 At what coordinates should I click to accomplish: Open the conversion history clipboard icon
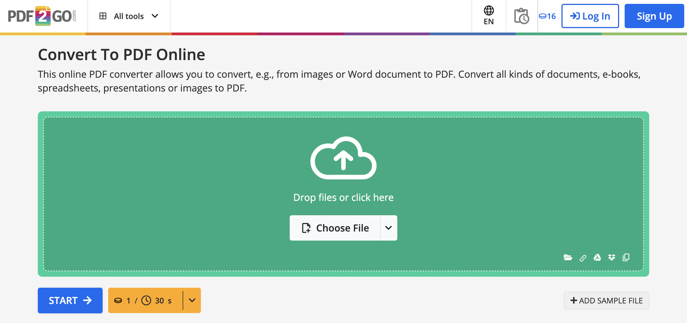521,16
